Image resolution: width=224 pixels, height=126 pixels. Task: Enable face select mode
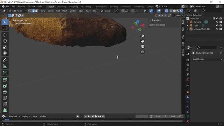(36, 11)
